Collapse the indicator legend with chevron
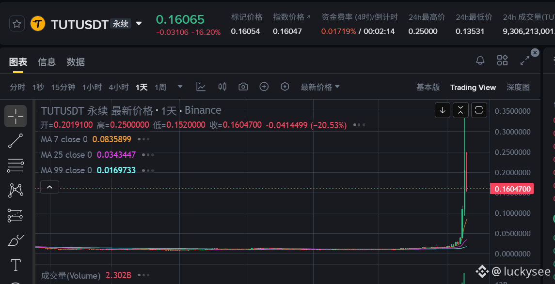Viewport: 555px width, 284px height. click(x=49, y=187)
